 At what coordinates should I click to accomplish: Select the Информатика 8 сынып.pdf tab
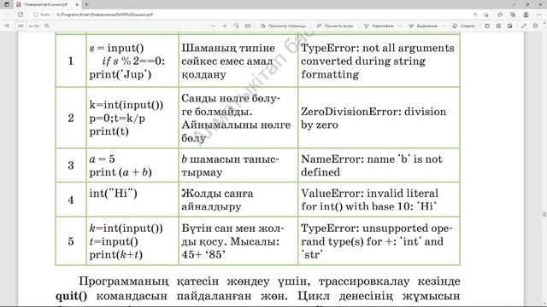(47, 4)
